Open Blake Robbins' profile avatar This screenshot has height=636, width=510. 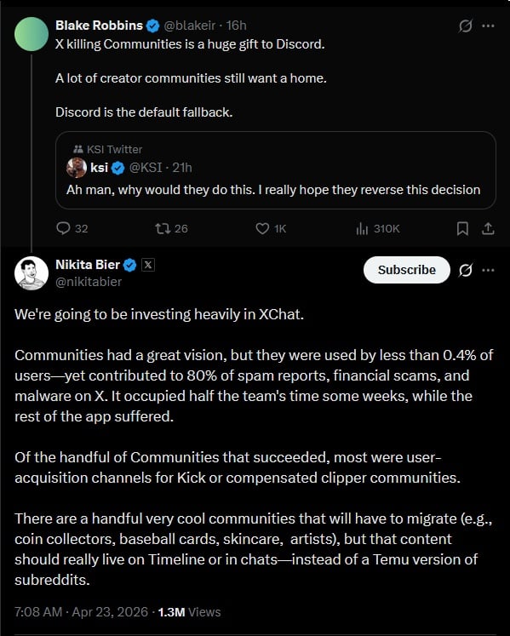pos(32,34)
